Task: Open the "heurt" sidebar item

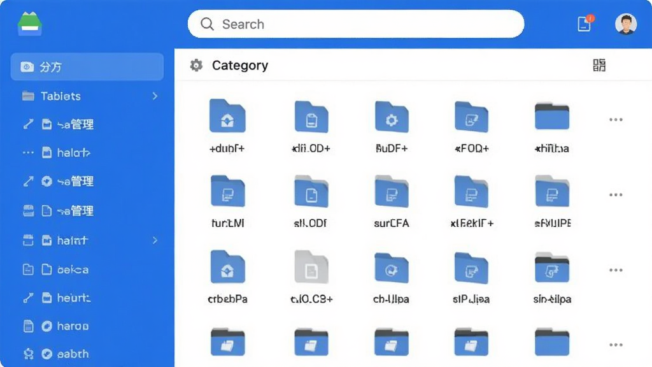Action: point(87,298)
